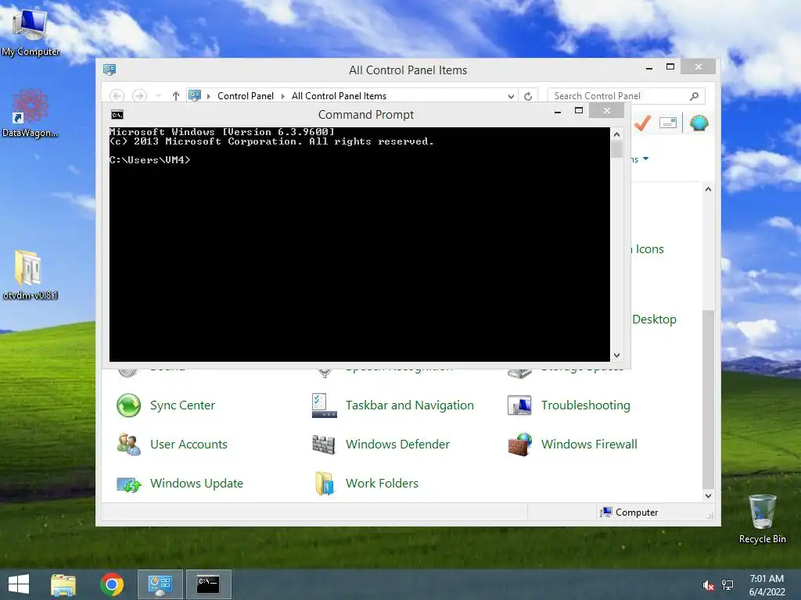
Task: Select the otvdm-v0.8.1 folder icon
Action: [31, 274]
